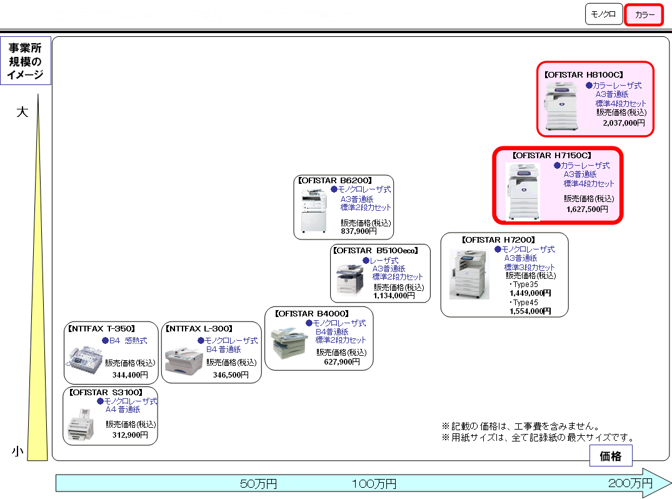Click the price 1,627,500円
Image resolution: width=672 pixels, height=499 pixels.
pyautogui.click(x=587, y=209)
